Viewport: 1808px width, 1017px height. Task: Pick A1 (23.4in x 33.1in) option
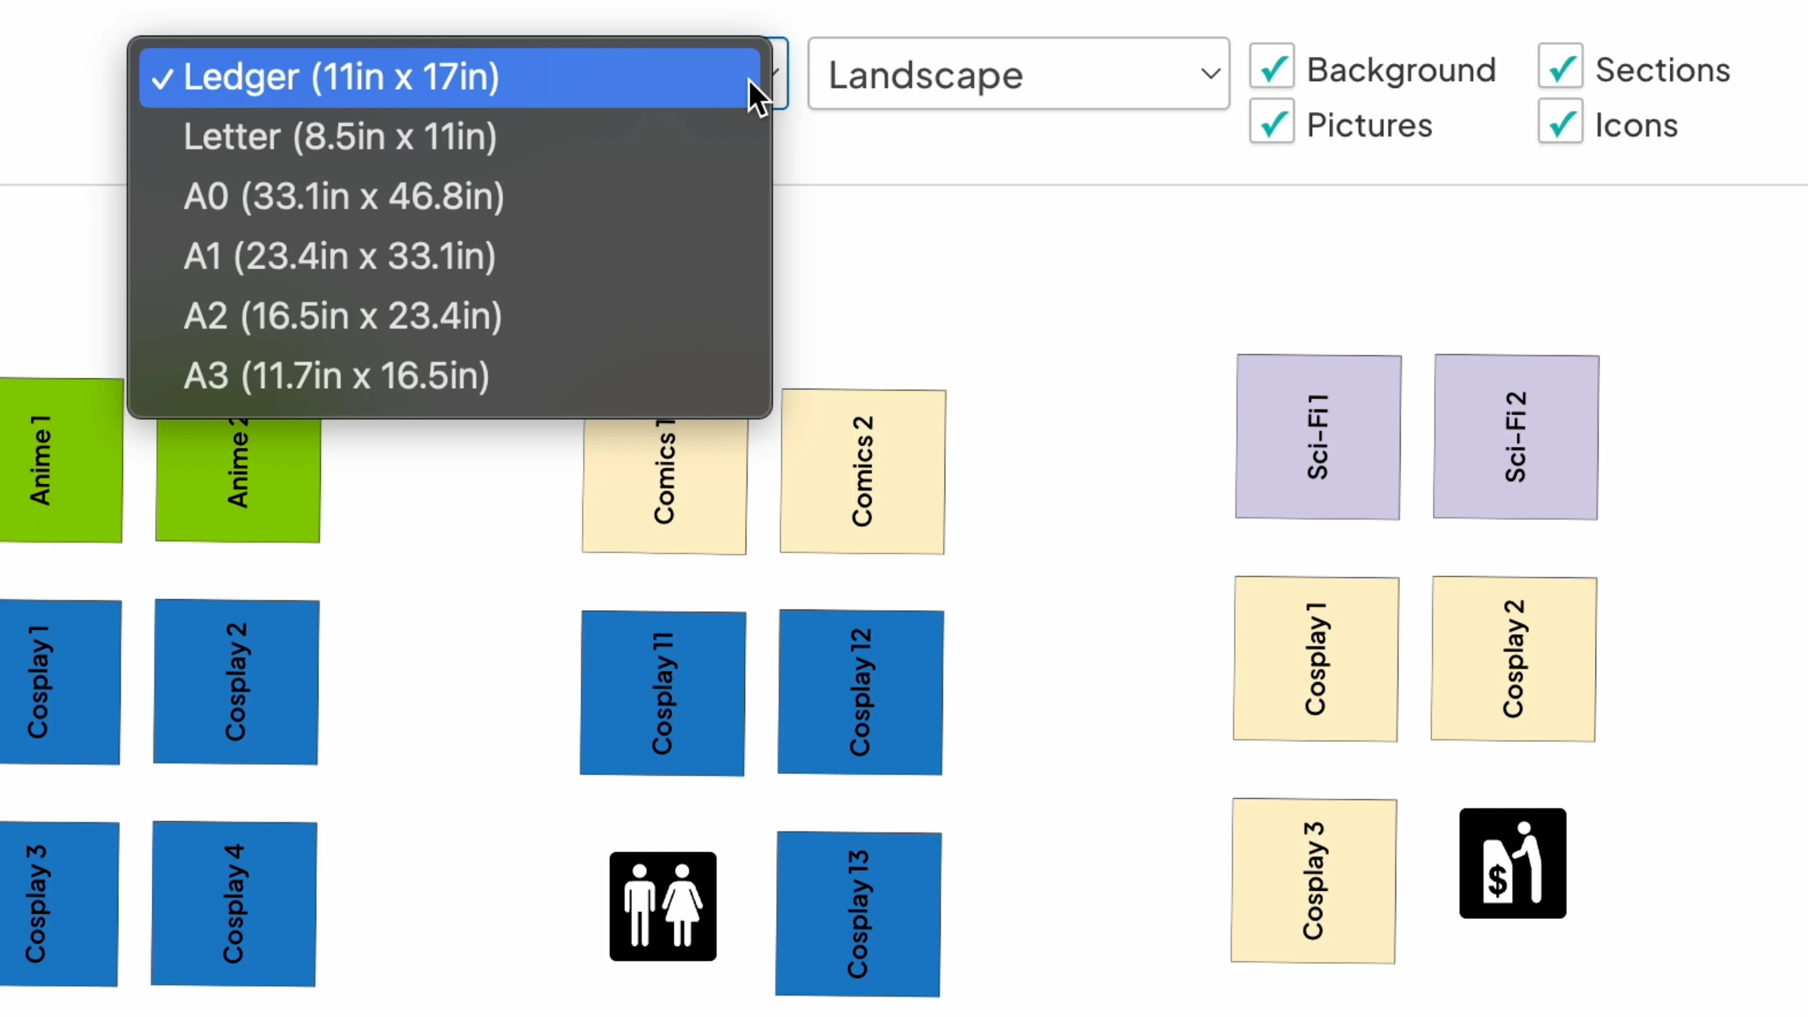[x=450, y=256]
